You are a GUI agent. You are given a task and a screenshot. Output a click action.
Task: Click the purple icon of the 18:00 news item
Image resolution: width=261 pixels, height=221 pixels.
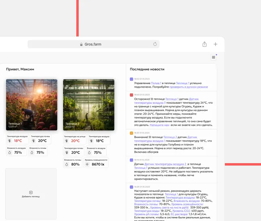tap(131, 187)
